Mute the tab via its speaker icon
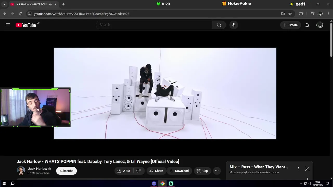The height and width of the screenshot is (187, 333). point(50,4)
